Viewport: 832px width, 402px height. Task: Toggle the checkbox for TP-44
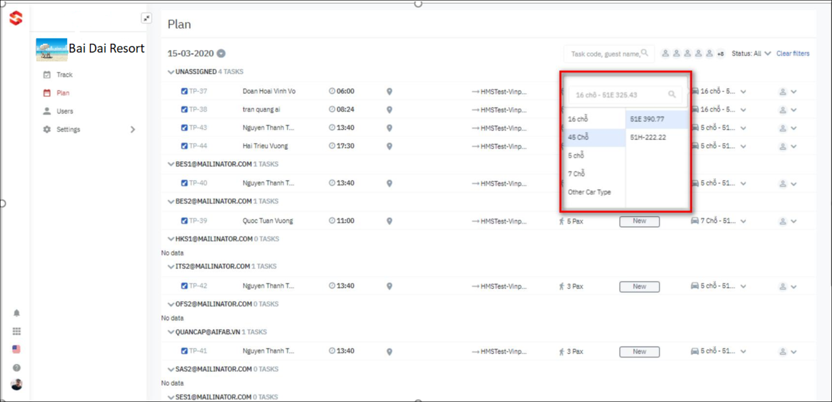point(184,146)
